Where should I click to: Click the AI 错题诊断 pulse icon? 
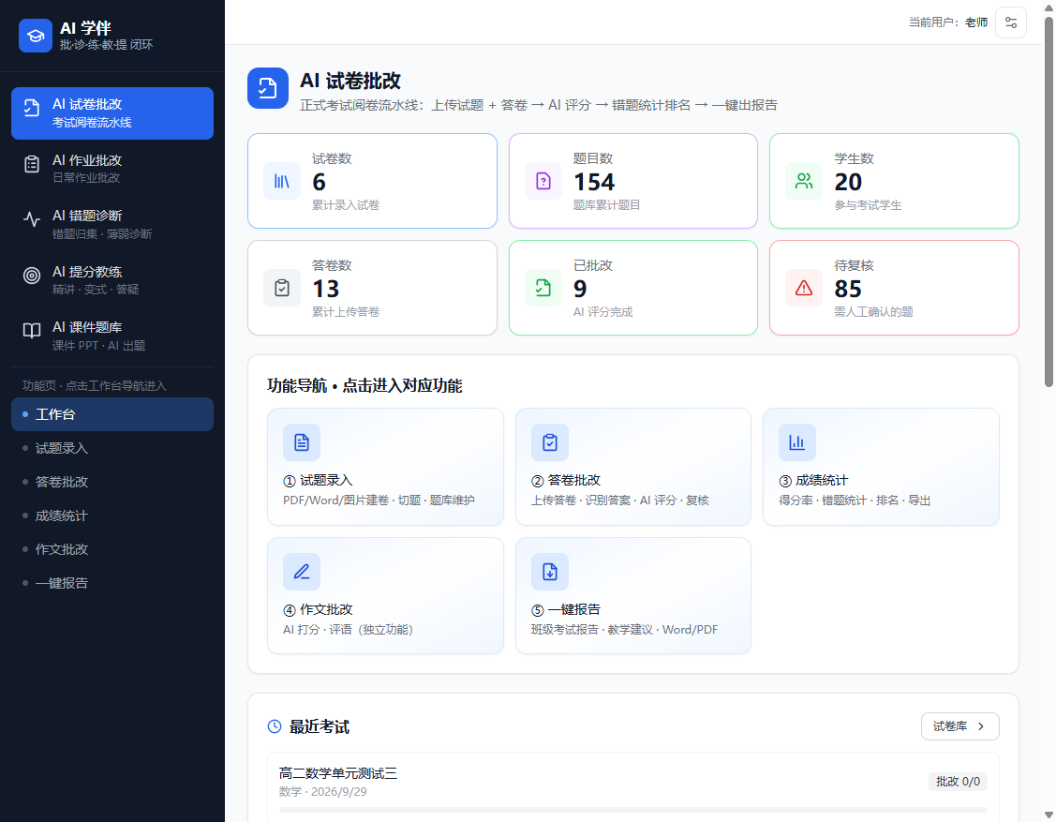[x=32, y=219]
